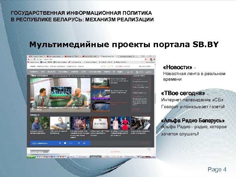
Task: Lower the Alfa Radio volume
Action: point(79,143)
